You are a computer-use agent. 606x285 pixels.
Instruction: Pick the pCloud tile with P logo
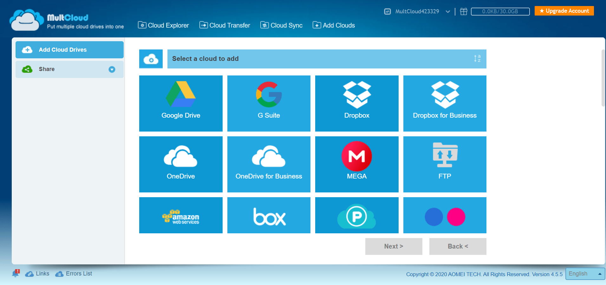357,215
